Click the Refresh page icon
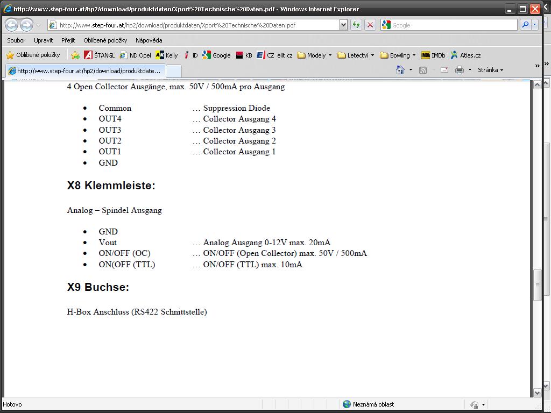The width and height of the screenshot is (551, 413). [356, 25]
